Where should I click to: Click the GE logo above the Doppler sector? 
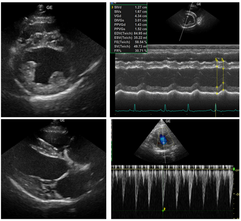pyautogui.click(x=168, y=121)
